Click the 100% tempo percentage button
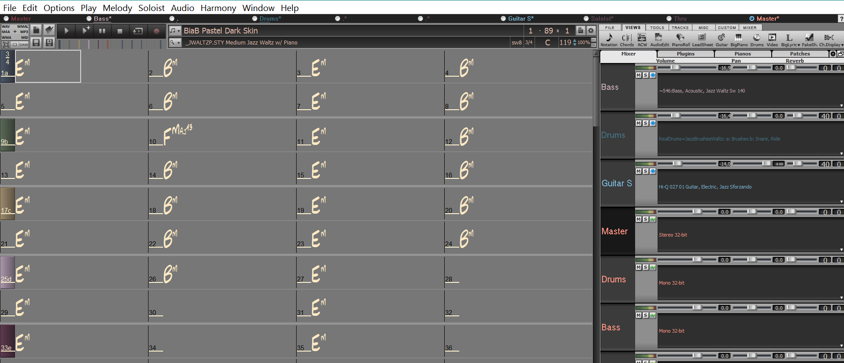 (x=584, y=42)
